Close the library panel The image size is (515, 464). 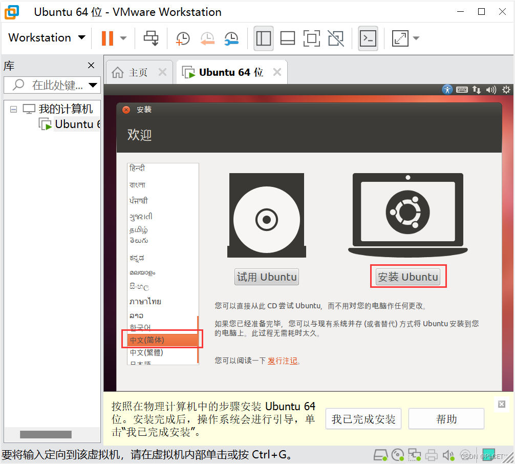click(x=91, y=66)
